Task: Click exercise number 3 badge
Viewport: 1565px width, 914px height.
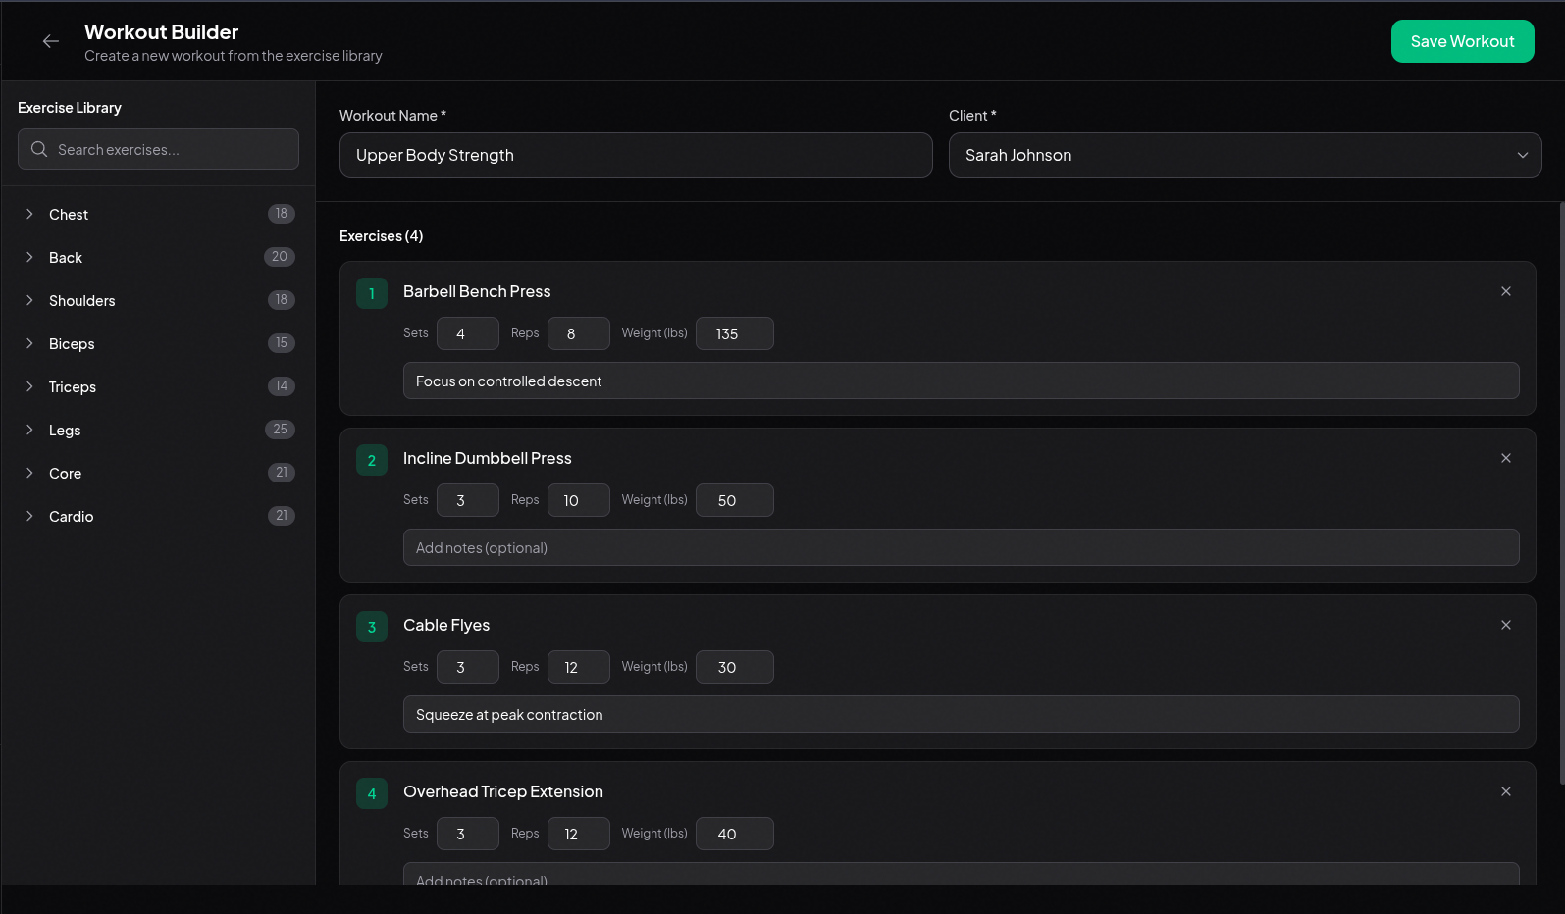Action: click(x=372, y=627)
